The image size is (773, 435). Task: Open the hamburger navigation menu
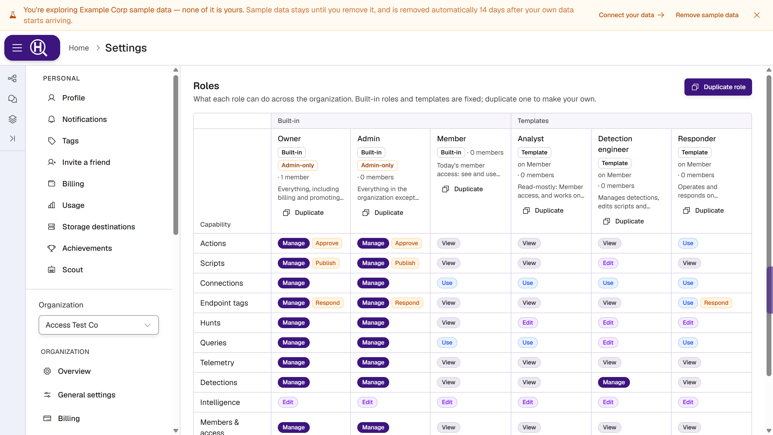[17, 48]
